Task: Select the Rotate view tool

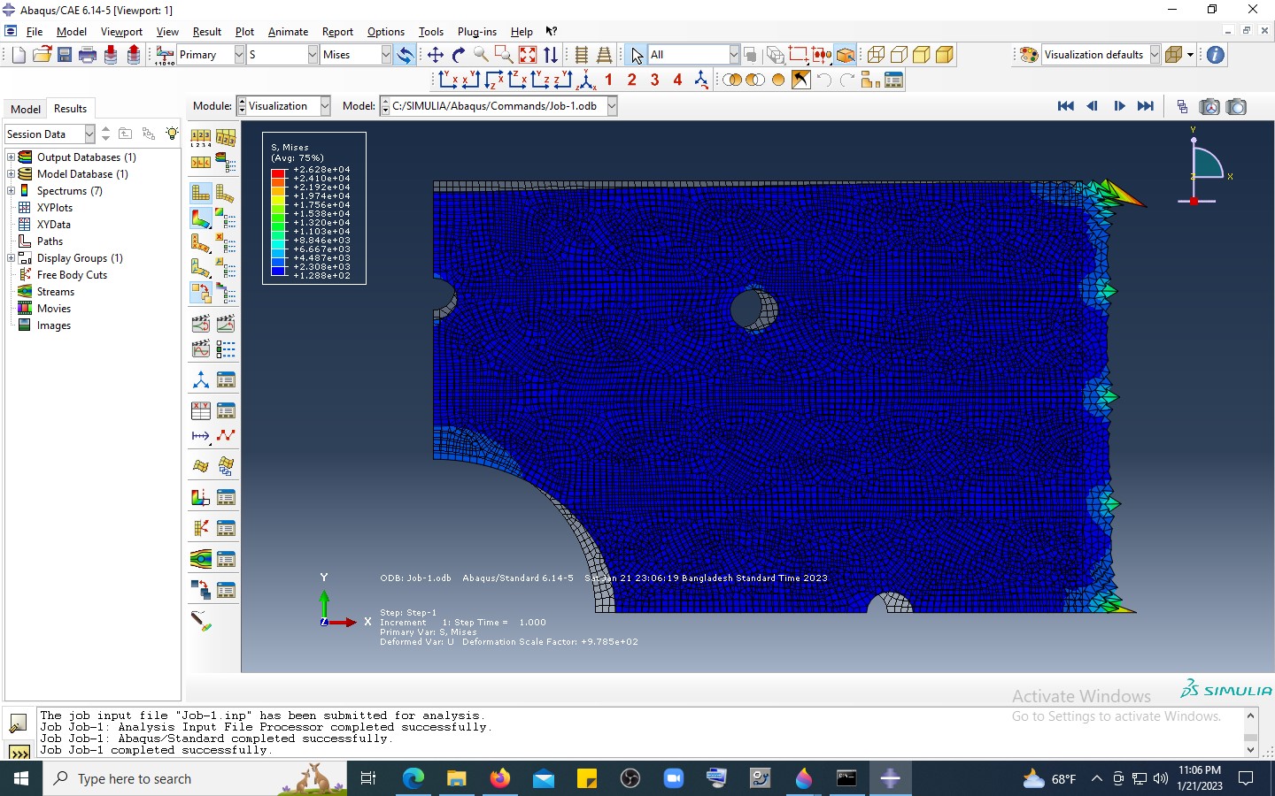Action: 459,55
